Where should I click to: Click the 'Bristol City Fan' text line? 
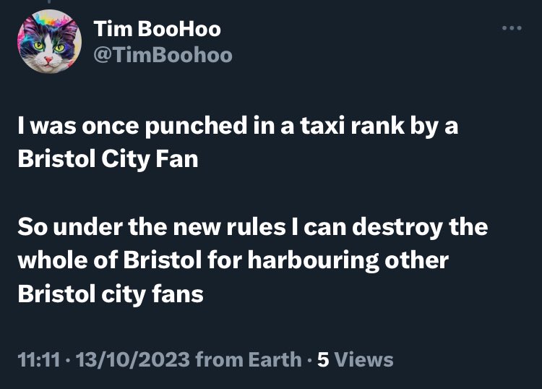pyautogui.click(x=108, y=159)
